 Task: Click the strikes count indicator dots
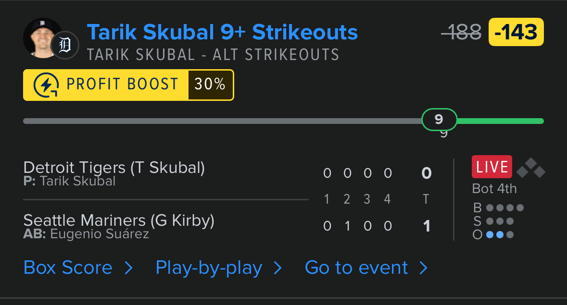click(x=500, y=221)
